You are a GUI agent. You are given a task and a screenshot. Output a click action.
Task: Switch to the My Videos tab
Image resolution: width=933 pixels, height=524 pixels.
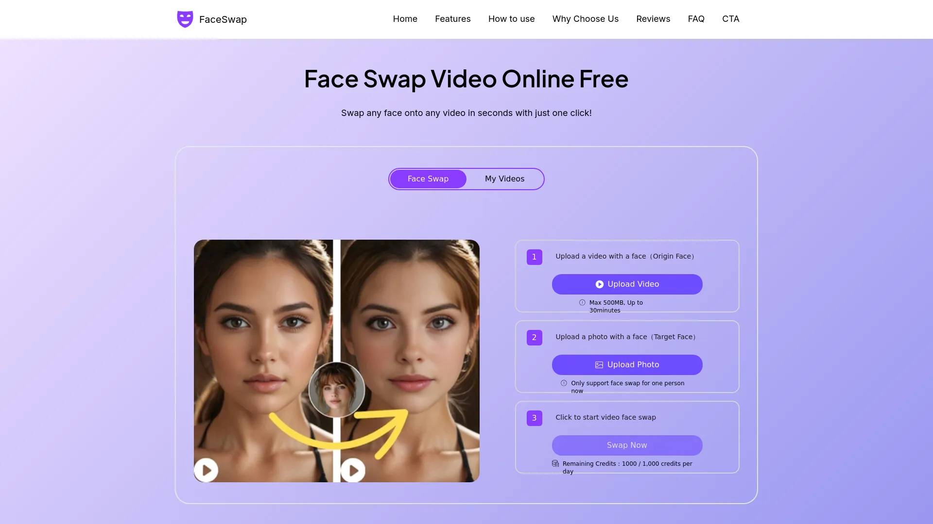point(504,178)
